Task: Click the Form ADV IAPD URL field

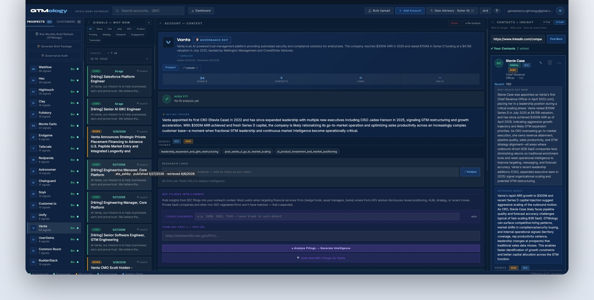Action: 321,236
